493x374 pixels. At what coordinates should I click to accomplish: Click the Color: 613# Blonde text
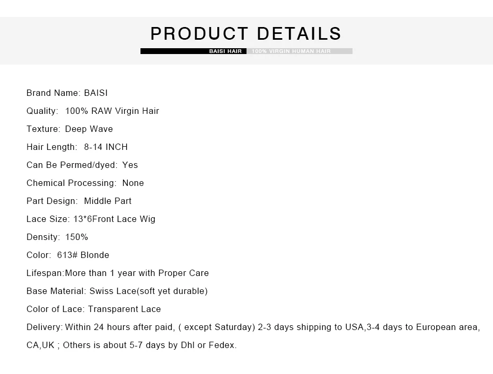[x=68, y=255]
